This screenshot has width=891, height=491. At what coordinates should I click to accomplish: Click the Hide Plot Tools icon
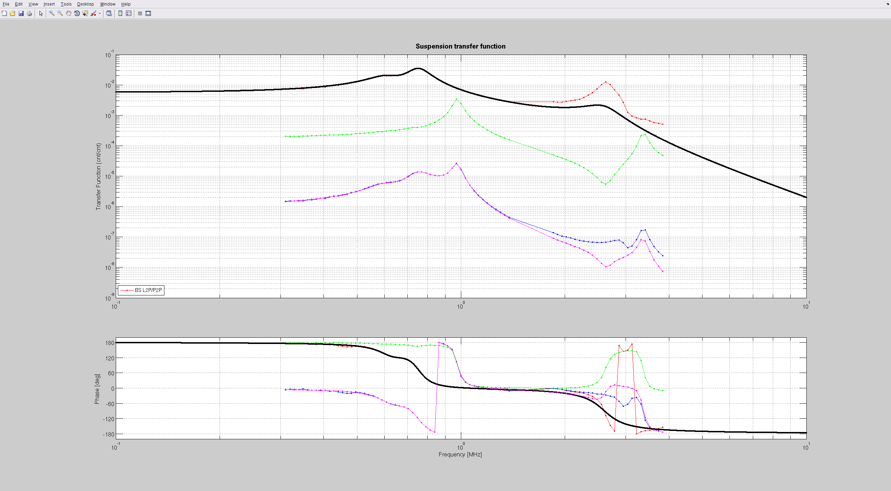pyautogui.click(x=140, y=13)
